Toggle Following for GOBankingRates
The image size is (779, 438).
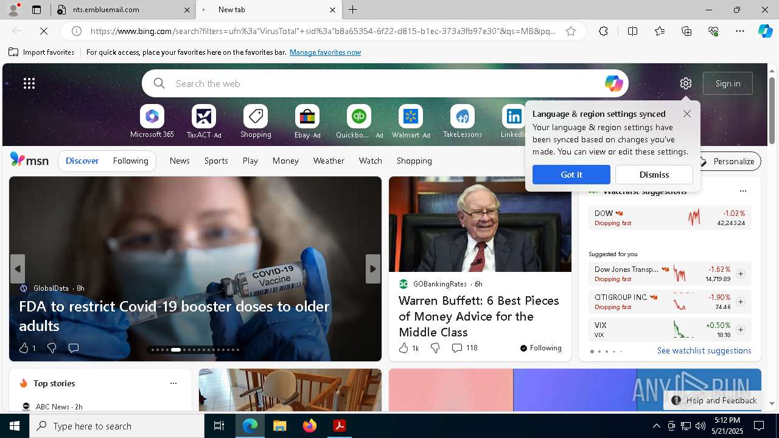coord(540,348)
